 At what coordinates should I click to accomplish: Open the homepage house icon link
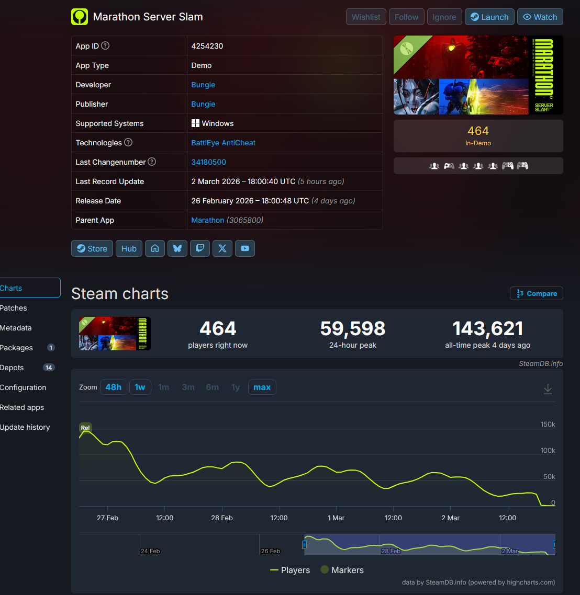[x=155, y=248]
